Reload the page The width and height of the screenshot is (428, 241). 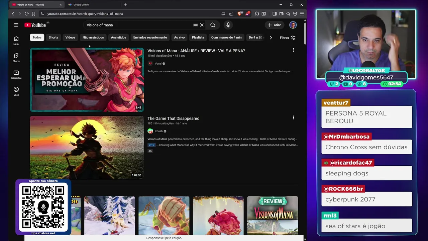coord(26,14)
